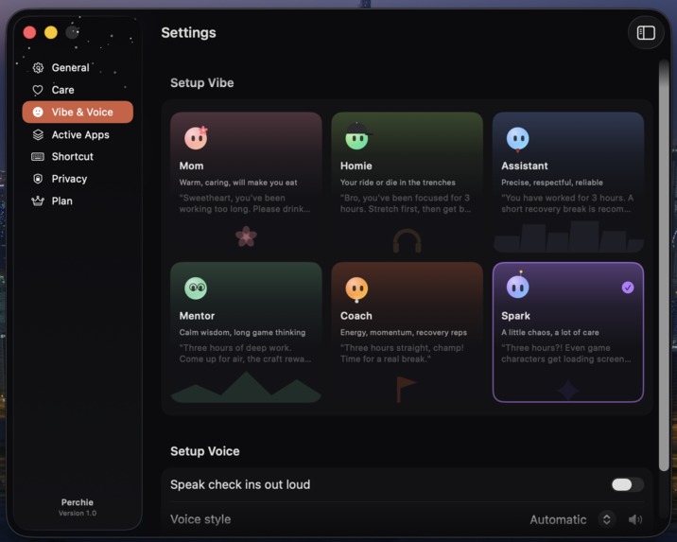The height and width of the screenshot is (542, 677).
Task: Toggle the sidebar panel button
Action: point(646,33)
